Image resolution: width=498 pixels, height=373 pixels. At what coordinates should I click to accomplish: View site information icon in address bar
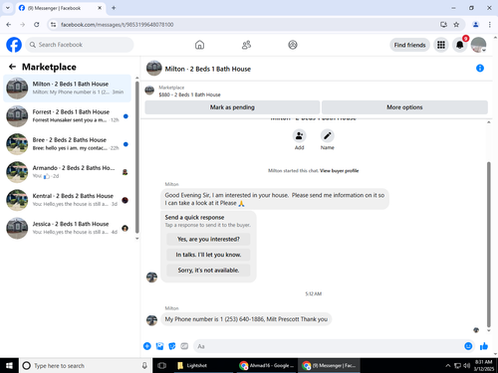pyautogui.click(x=53, y=25)
